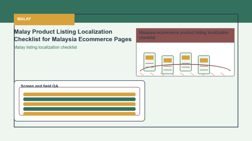Click the 'Malaysia ecommerce product listing localization checklist' header
This screenshot has height=141, width=252.
coord(185,35)
